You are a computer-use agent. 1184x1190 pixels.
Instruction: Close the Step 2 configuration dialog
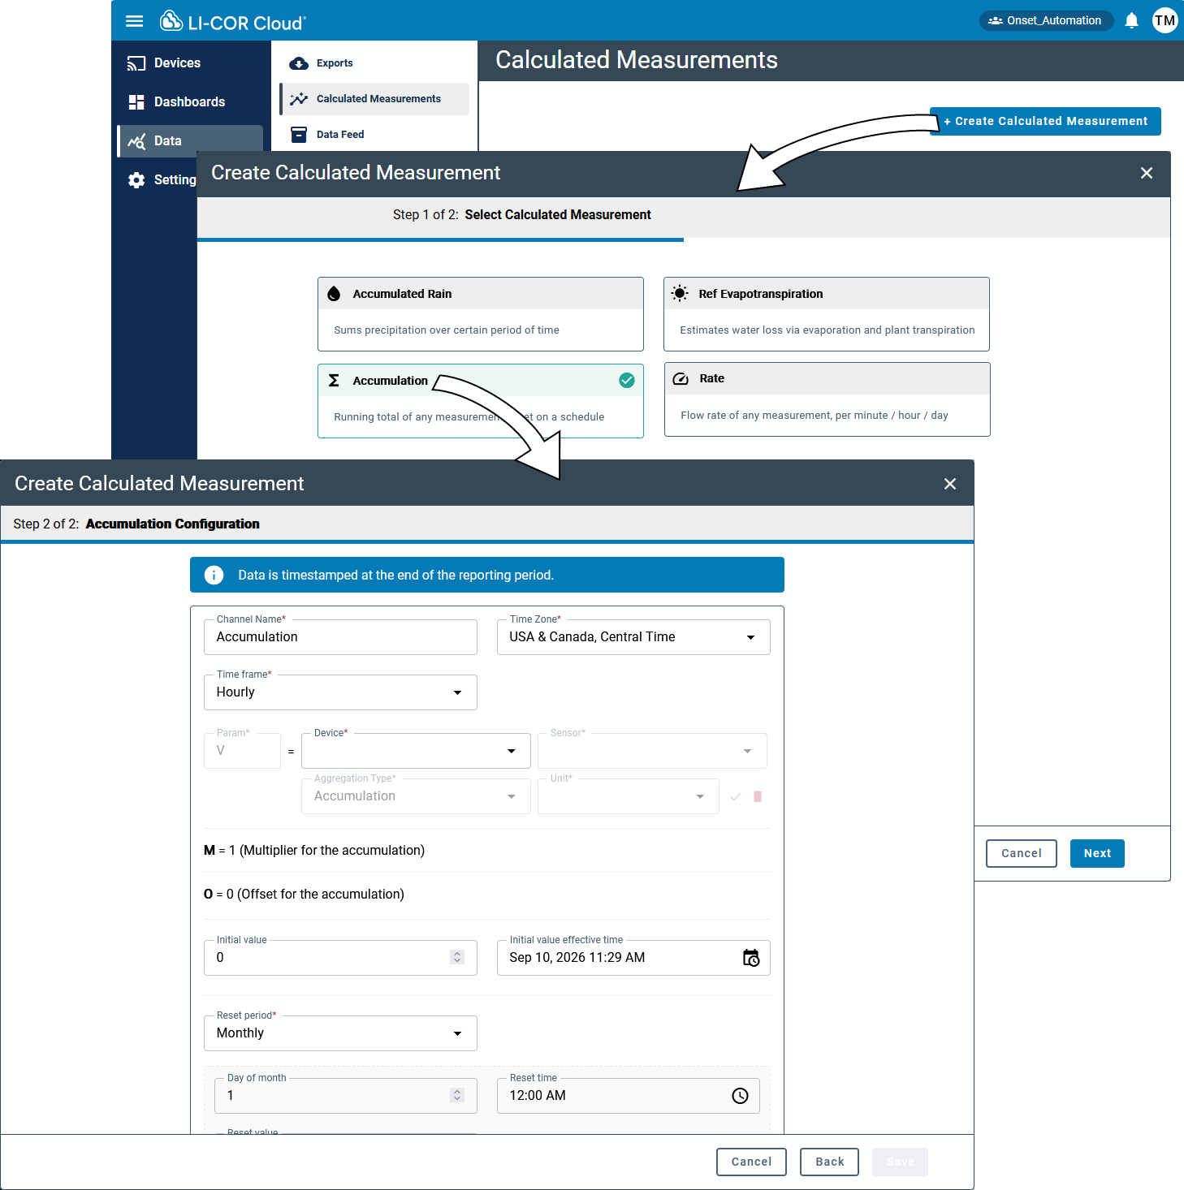[x=950, y=484]
